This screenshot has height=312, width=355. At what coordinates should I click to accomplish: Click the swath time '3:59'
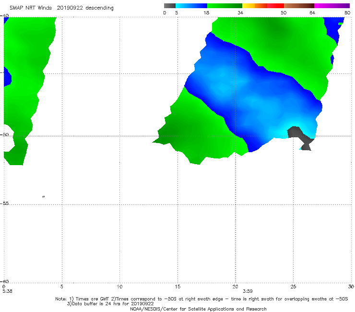coord(248,291)
